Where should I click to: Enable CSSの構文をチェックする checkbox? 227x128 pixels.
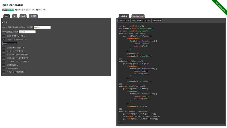tap(4, 36)
